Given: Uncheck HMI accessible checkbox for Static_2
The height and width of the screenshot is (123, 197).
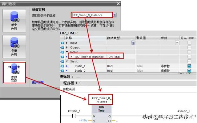Looking at the screenshot, I should [x=189, y=70].
